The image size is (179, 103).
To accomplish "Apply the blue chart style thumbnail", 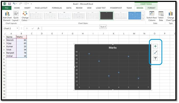I will click(135, 16).
